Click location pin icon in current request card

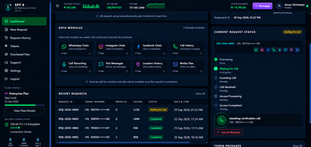coord(291,50)
